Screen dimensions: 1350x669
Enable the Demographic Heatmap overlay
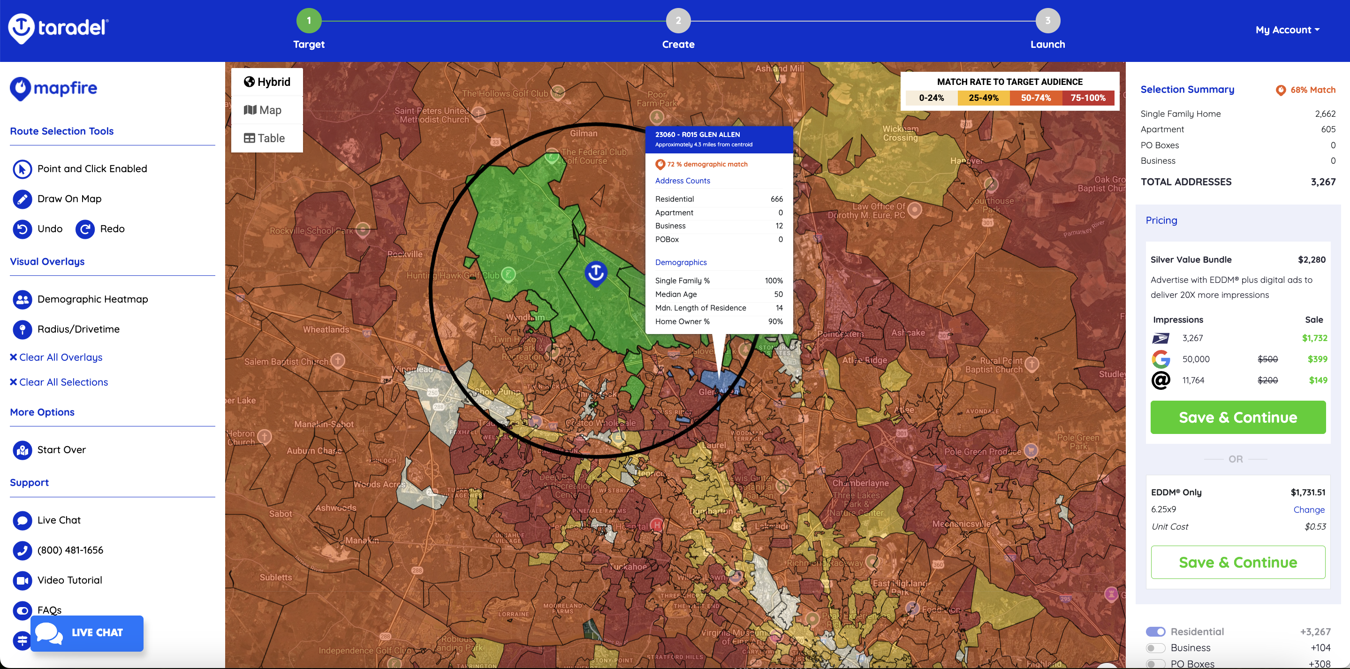point(22,299)
